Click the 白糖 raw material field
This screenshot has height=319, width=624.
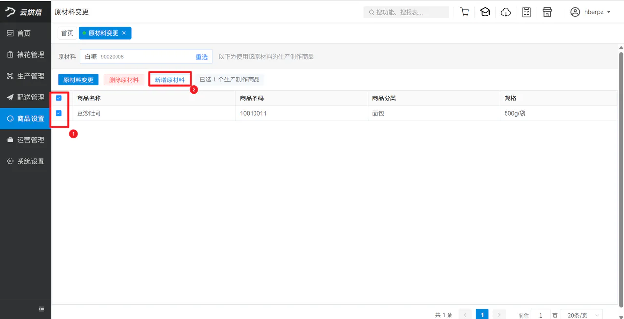pos(146,57)
